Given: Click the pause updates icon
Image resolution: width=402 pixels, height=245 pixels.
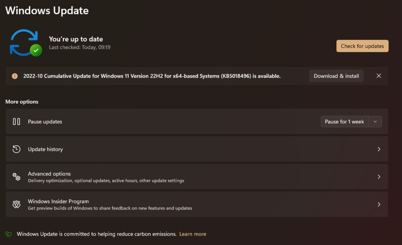Looking at the screenshot, I should [x=16, y=121].
